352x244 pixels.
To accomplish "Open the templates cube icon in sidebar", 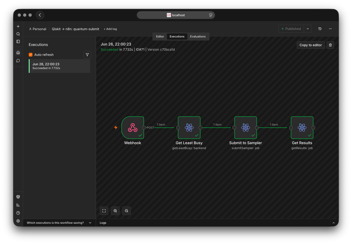I will click(18, 197).
